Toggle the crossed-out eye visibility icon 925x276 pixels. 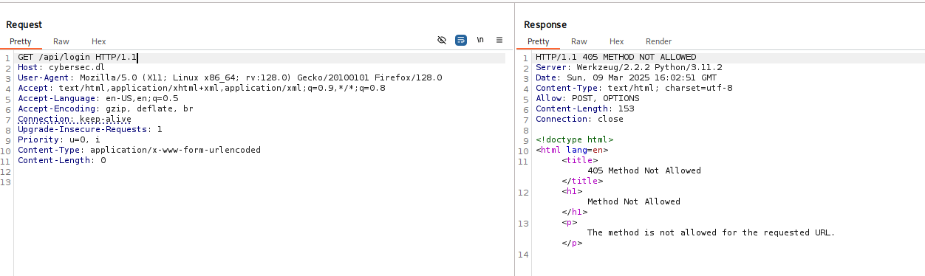pos(442,40)
